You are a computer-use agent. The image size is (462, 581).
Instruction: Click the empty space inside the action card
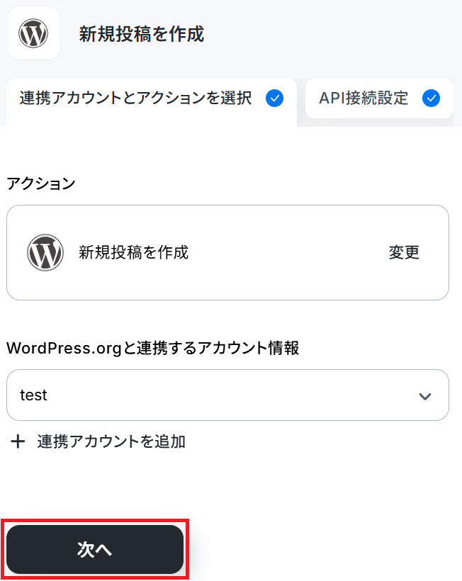(x=289, y=252)
